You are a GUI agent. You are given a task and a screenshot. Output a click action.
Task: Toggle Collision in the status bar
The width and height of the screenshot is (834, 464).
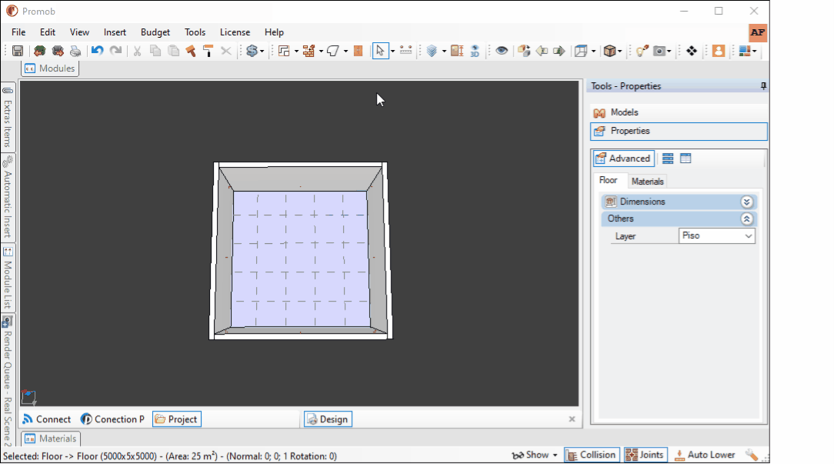pos(592,455)
